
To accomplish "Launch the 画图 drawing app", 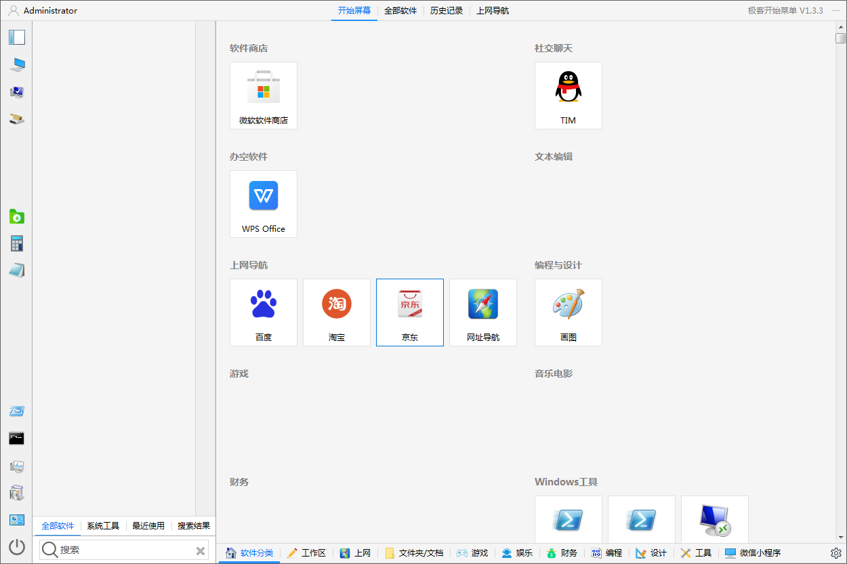I will coord(568,312).
